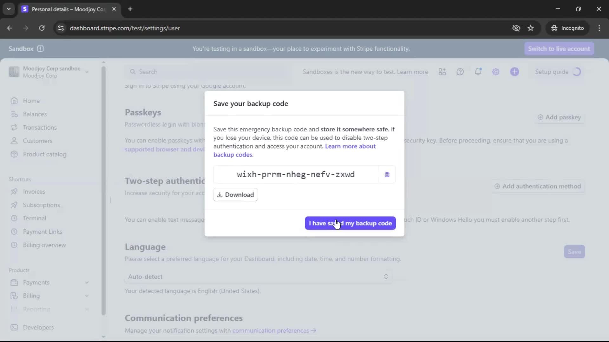Screen dimensions: 609x342
Task: Click the notifications bell icon
Action: tap(478, 72)
